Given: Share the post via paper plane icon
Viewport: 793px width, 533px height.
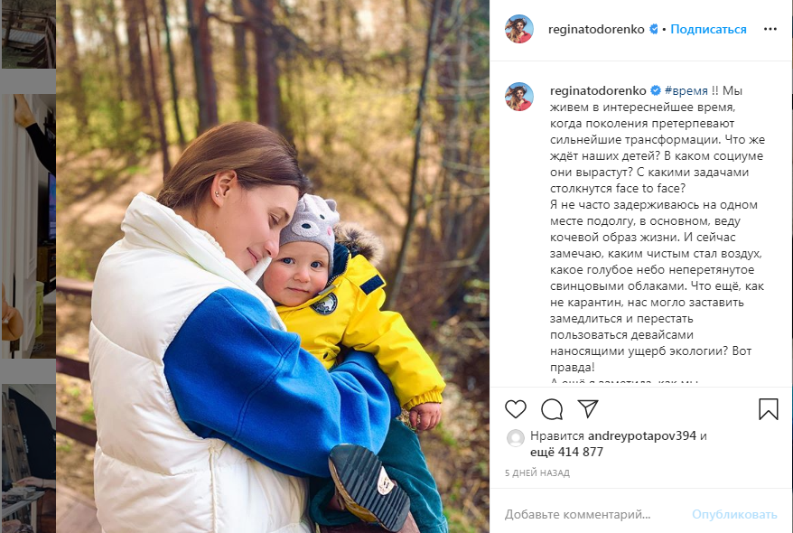Looking at the screenshot, I should pos(588,408).
